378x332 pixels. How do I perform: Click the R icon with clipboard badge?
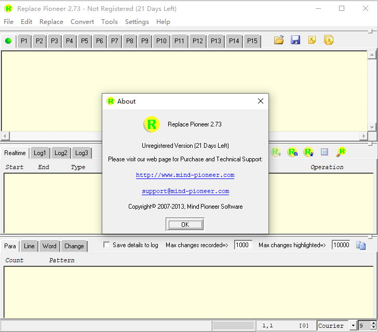pos(292,152)
